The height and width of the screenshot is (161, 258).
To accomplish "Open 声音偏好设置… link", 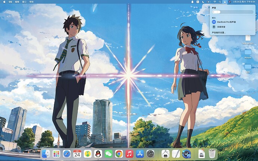I will tap(219, 32).
